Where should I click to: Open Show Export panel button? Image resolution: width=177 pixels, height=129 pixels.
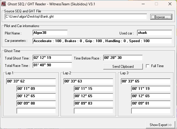pos(161,125)
